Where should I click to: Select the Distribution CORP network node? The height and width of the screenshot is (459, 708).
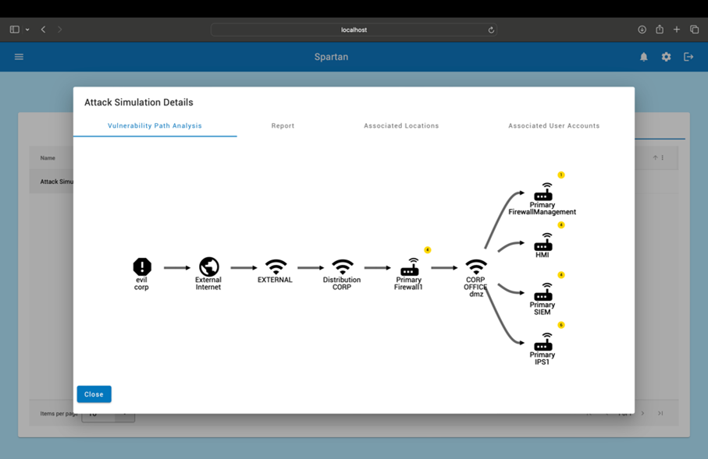[342, 267]
